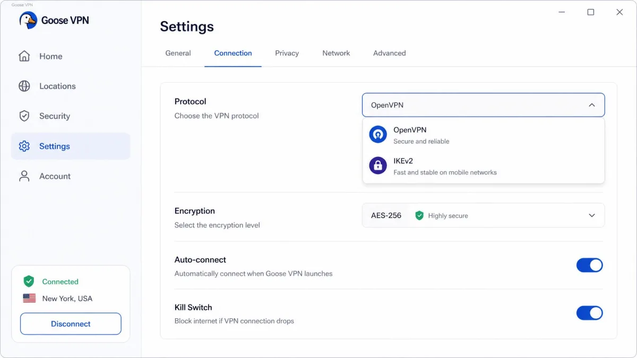Click the Settings page heading

tap(187, 27)
